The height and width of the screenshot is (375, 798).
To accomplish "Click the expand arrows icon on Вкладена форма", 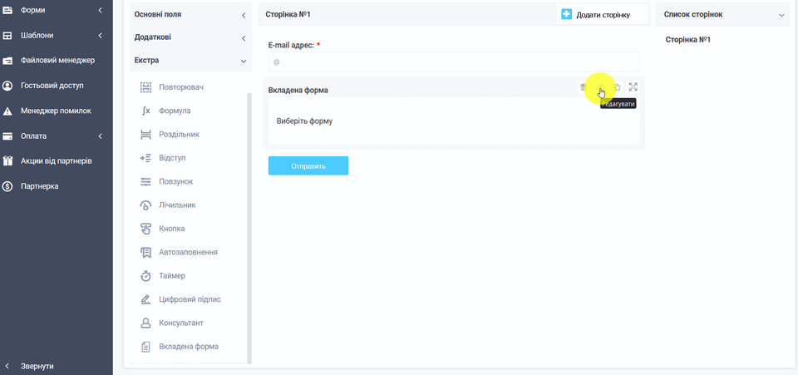I will point(633,87).
